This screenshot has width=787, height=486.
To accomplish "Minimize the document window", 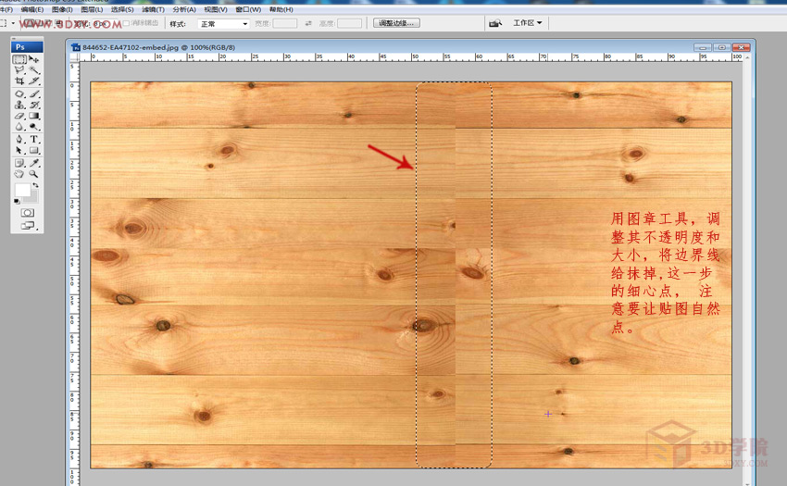I will (x=703, y=47).
